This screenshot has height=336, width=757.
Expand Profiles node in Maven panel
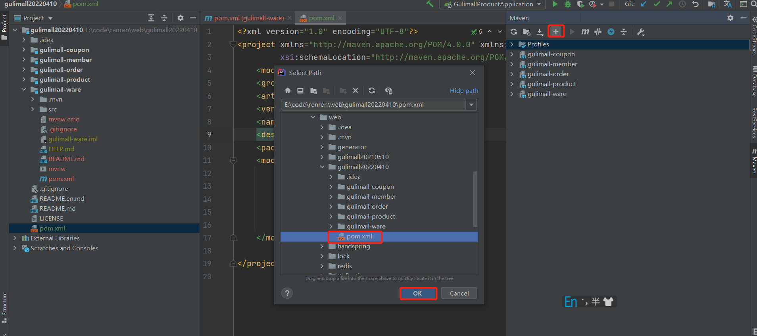coord(512,44)
